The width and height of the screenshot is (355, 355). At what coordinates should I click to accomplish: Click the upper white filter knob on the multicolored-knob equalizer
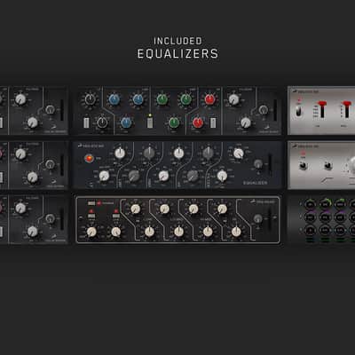coord(233,99)
